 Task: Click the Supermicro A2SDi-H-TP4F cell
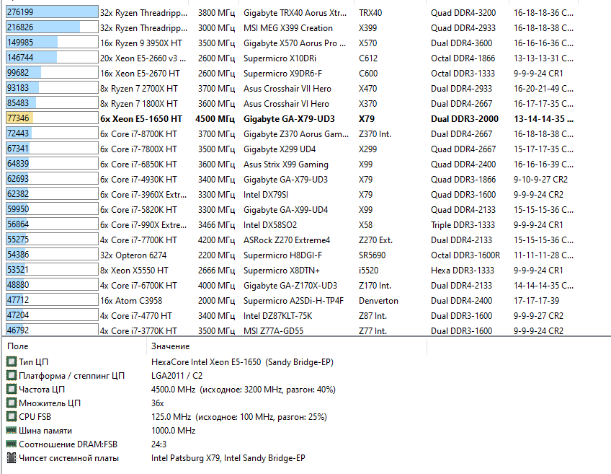point(293,301)
